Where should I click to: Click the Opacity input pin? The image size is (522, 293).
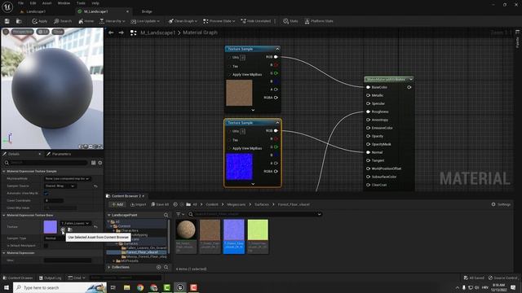(368, 136)
